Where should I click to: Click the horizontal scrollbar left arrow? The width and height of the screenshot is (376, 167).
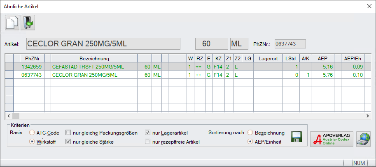[9, 116]
